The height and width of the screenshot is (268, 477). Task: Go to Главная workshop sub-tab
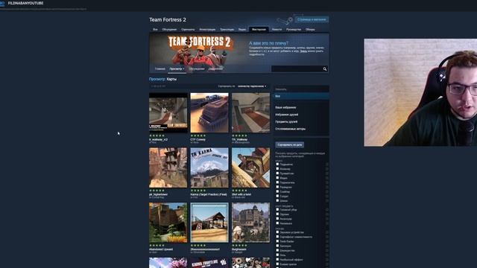(159, 69)
